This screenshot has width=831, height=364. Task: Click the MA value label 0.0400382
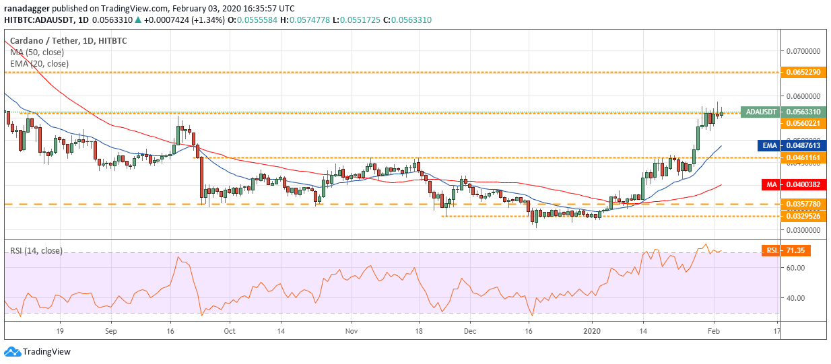tap(803, 184)
